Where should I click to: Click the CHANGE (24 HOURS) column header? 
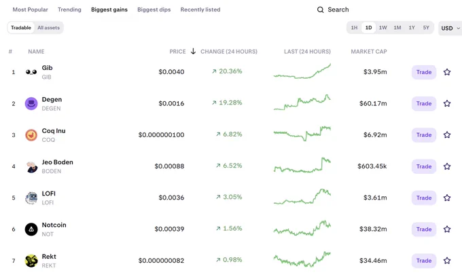(229, 52)
